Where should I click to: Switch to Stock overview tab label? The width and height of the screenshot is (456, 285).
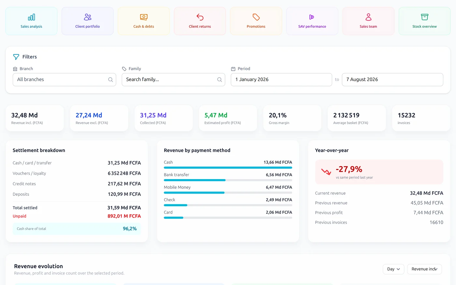(424, 26)
